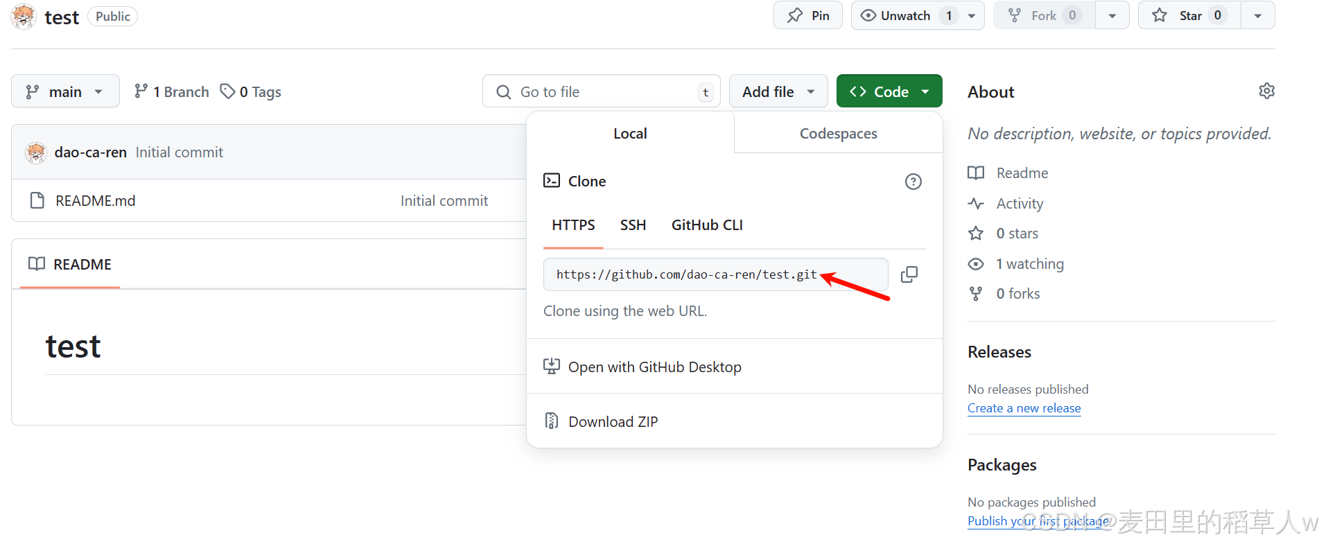The height and width of the screenshot is (544, 1321).
Task: Copy the clone URL to clipboard
Action: [x=909, y=274]
